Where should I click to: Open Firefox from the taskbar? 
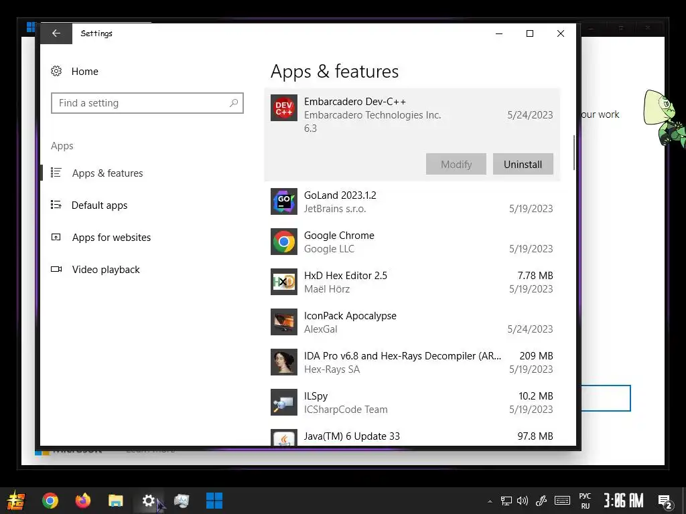(82, 501)
